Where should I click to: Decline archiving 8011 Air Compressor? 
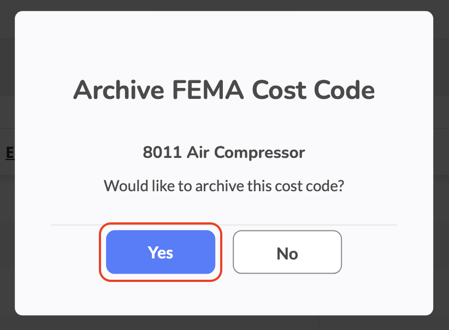pos(287,252)
